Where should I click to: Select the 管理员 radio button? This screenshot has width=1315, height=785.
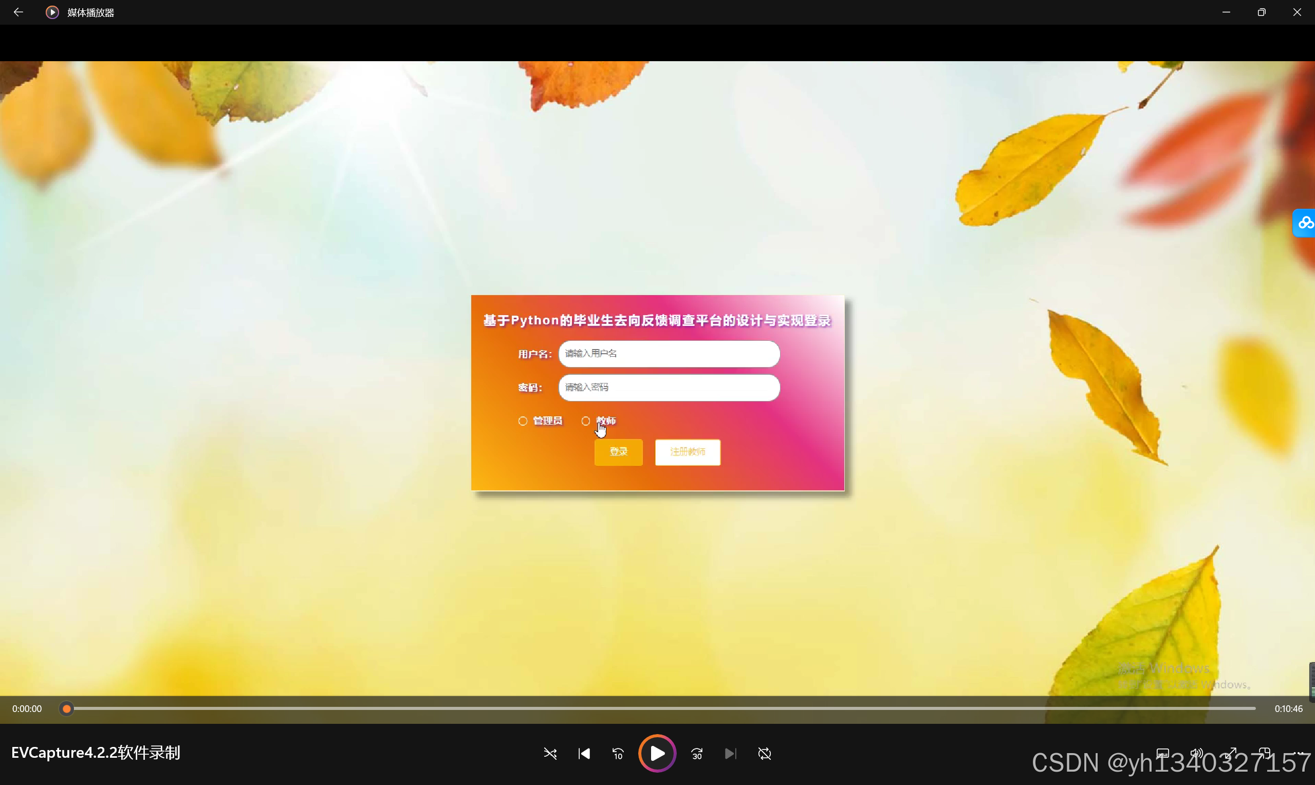pos(523,421)
